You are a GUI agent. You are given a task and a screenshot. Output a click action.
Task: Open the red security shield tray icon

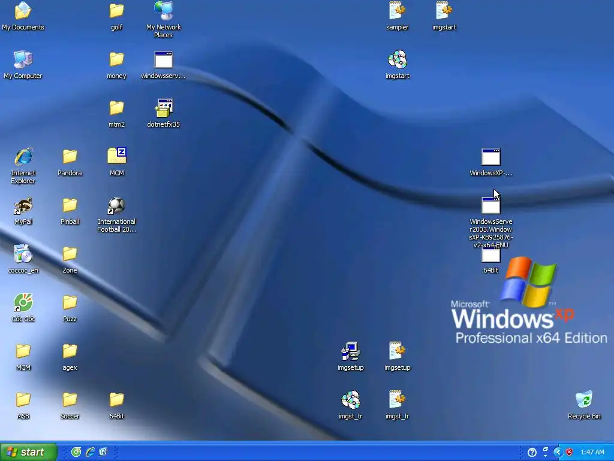569,453
